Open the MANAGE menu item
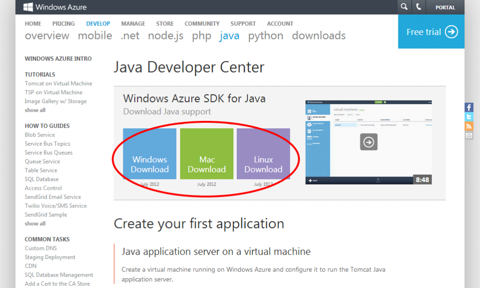 coord(133,23)
